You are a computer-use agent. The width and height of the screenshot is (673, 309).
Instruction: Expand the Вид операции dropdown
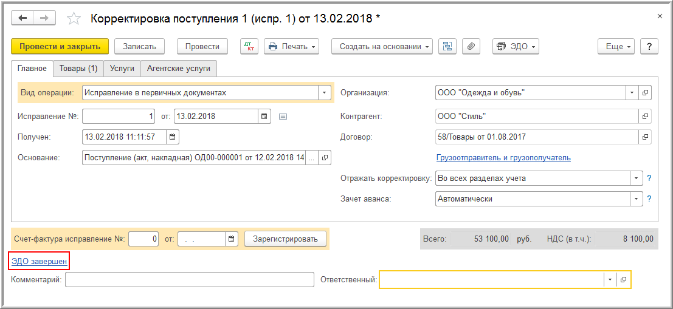[325, 93]
